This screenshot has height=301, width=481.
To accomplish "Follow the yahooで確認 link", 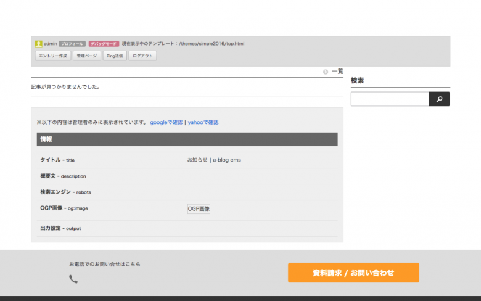I will 203,122.
